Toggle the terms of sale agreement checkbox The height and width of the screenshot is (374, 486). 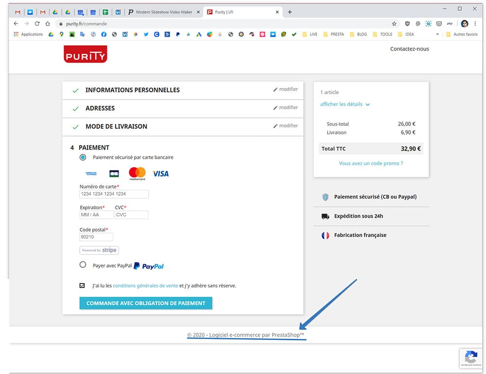click(82, 286)
